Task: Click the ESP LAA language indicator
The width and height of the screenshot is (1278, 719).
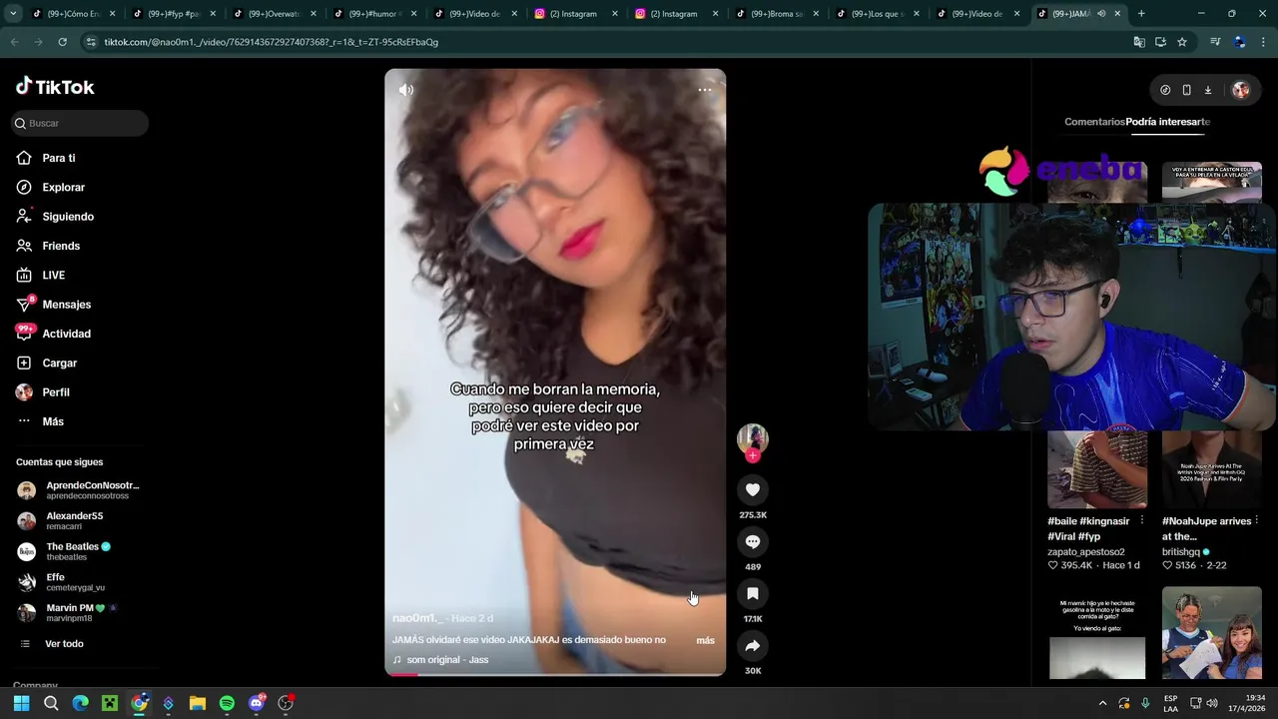Action: 1170,703
